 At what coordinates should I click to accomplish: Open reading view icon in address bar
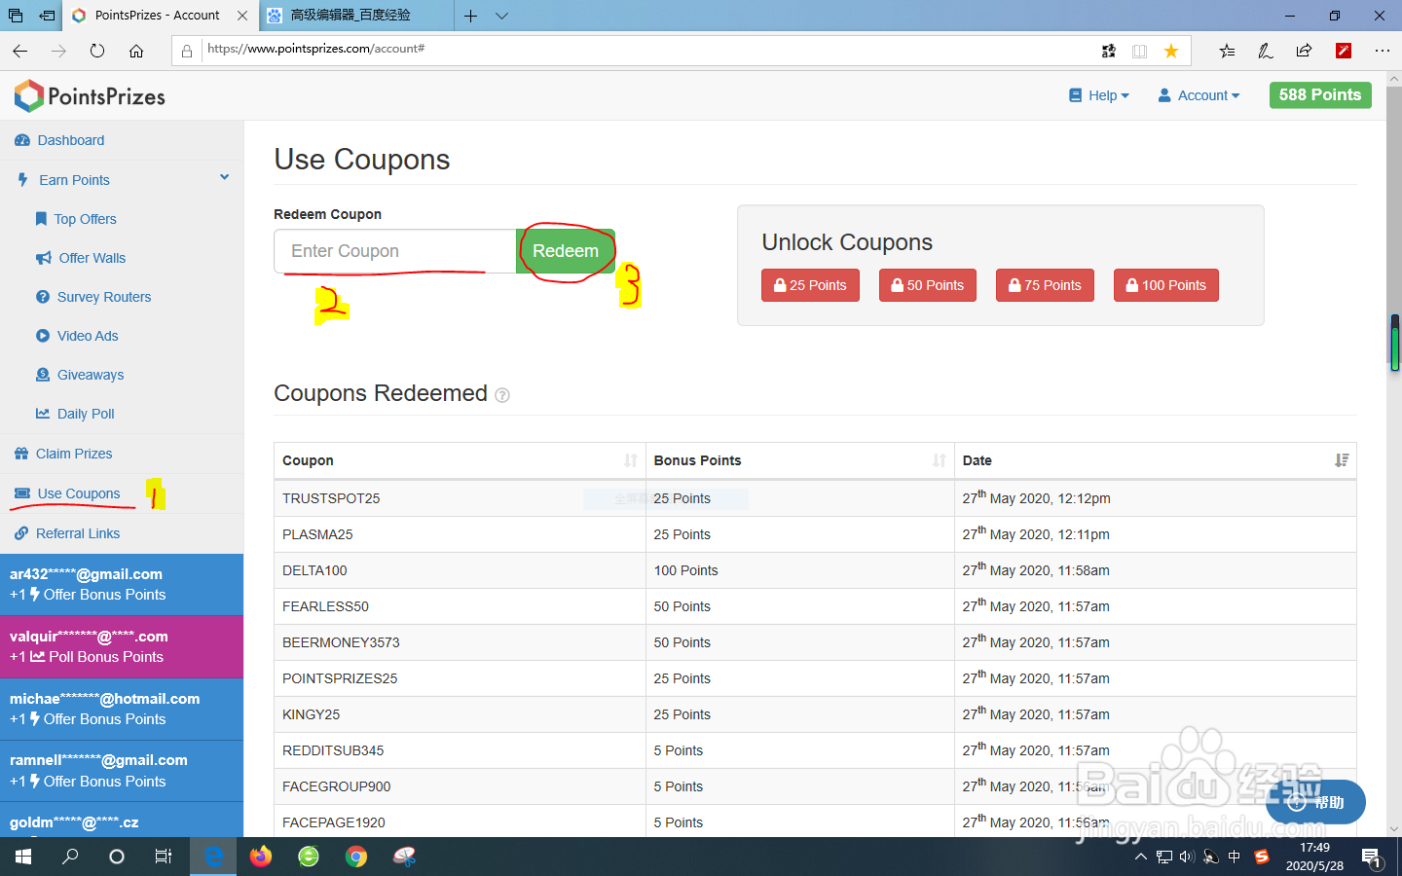(1139, 51)
